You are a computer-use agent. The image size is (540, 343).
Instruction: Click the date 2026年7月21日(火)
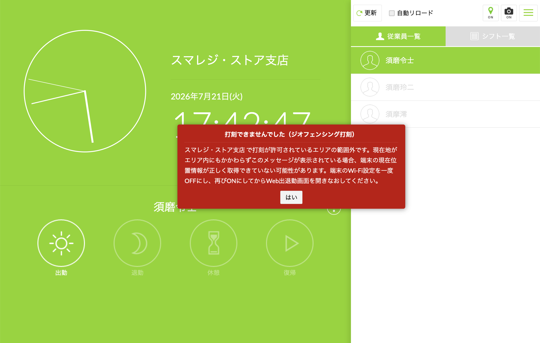tap(207, 97)
